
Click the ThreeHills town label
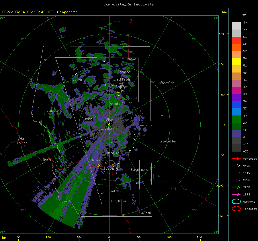tap(144, 125)
